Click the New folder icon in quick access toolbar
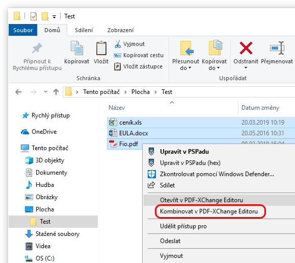The height and width of the screenshot is (263, 295). pyautogui.click(x=45, y=16)
